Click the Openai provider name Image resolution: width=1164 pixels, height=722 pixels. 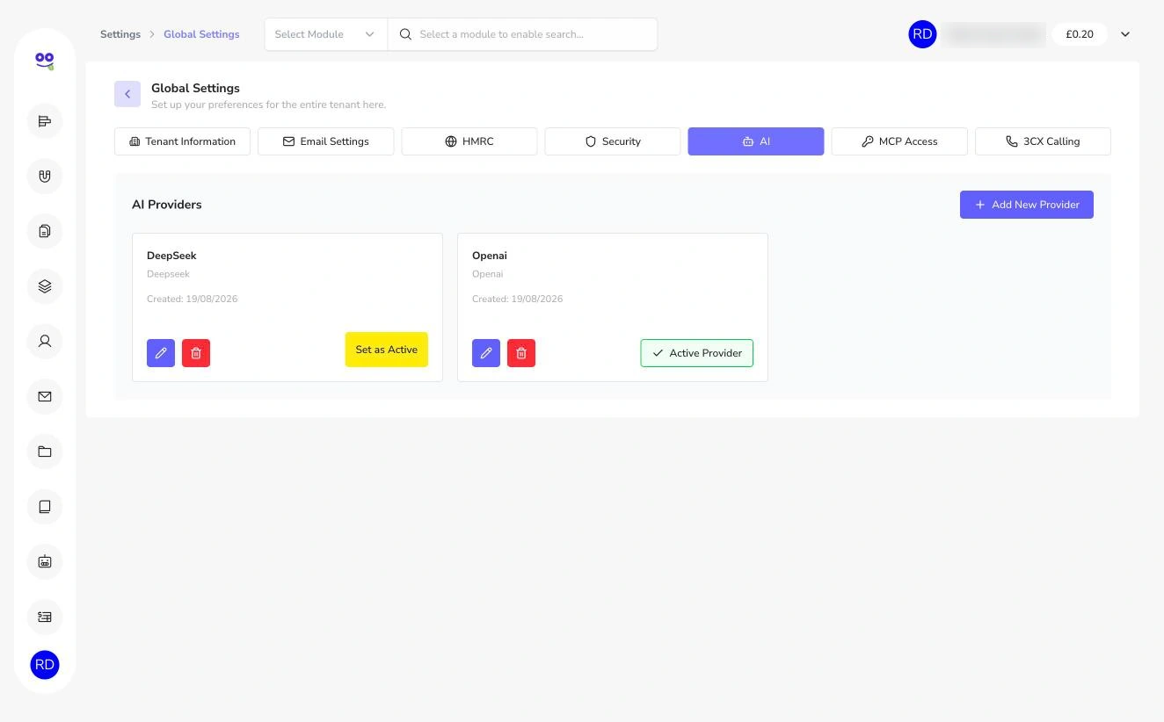tap(490, 256)
